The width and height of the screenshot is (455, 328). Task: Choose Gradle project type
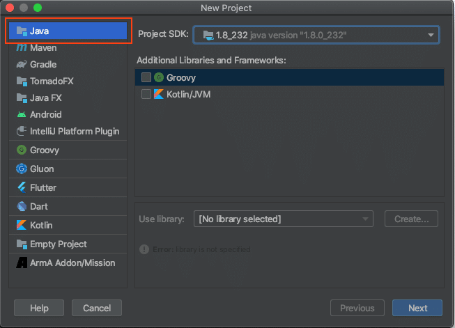pyautogui.click(x=68, y=64)
